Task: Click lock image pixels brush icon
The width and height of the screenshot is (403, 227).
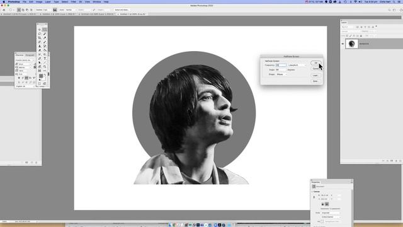Action: tap(350, 36)
